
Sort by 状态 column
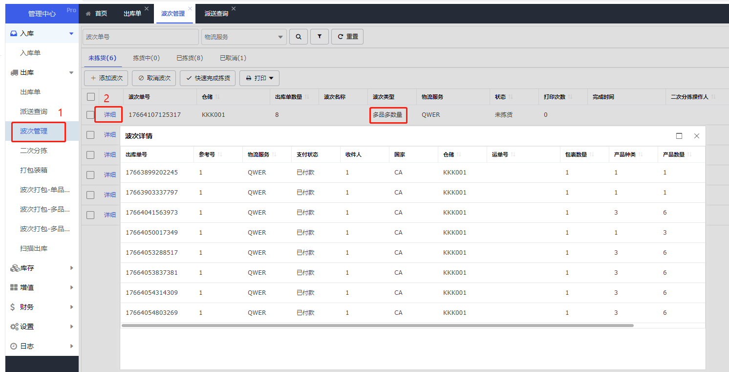[x=511, y=97]
